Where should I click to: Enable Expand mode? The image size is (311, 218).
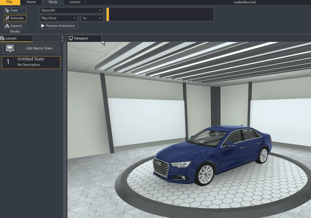click(x=15, y=26)
